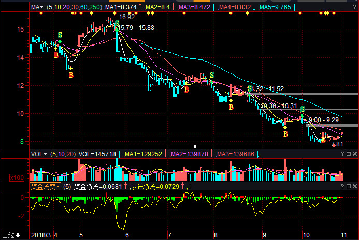Image resolution: width=359 pixels, height=240 pixels.
Task: Click the green S sell marker near 16.92 peak
Action: click(117, 24)
